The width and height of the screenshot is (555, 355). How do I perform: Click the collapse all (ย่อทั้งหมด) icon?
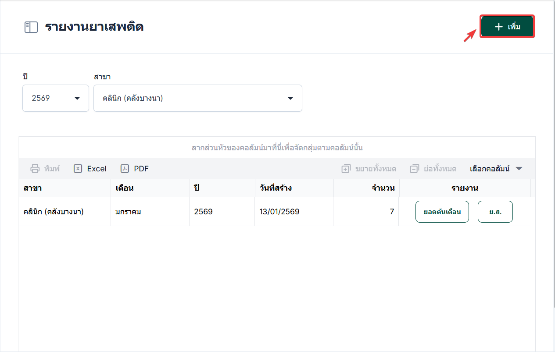(414, 169)
